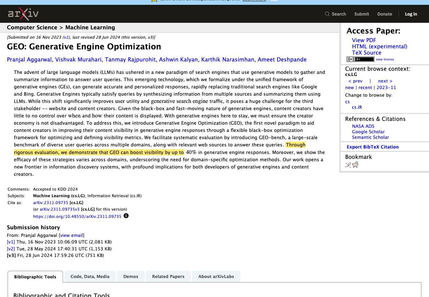The image size is (429, 297).
Task: Open [v2] in submission history
Action: click(11, 249)
